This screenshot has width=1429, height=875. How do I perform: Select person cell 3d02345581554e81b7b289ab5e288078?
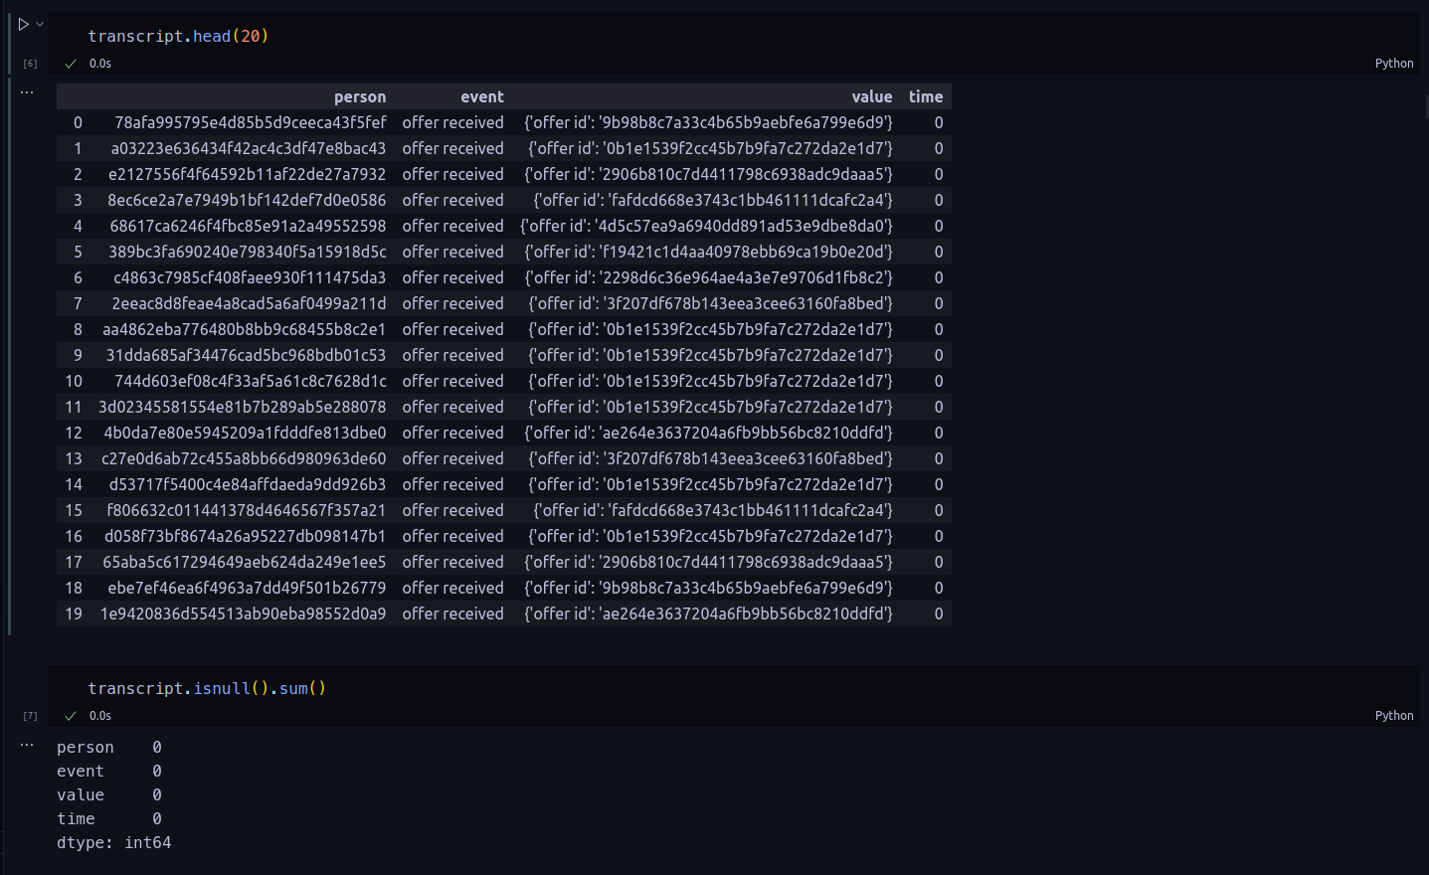242,407
